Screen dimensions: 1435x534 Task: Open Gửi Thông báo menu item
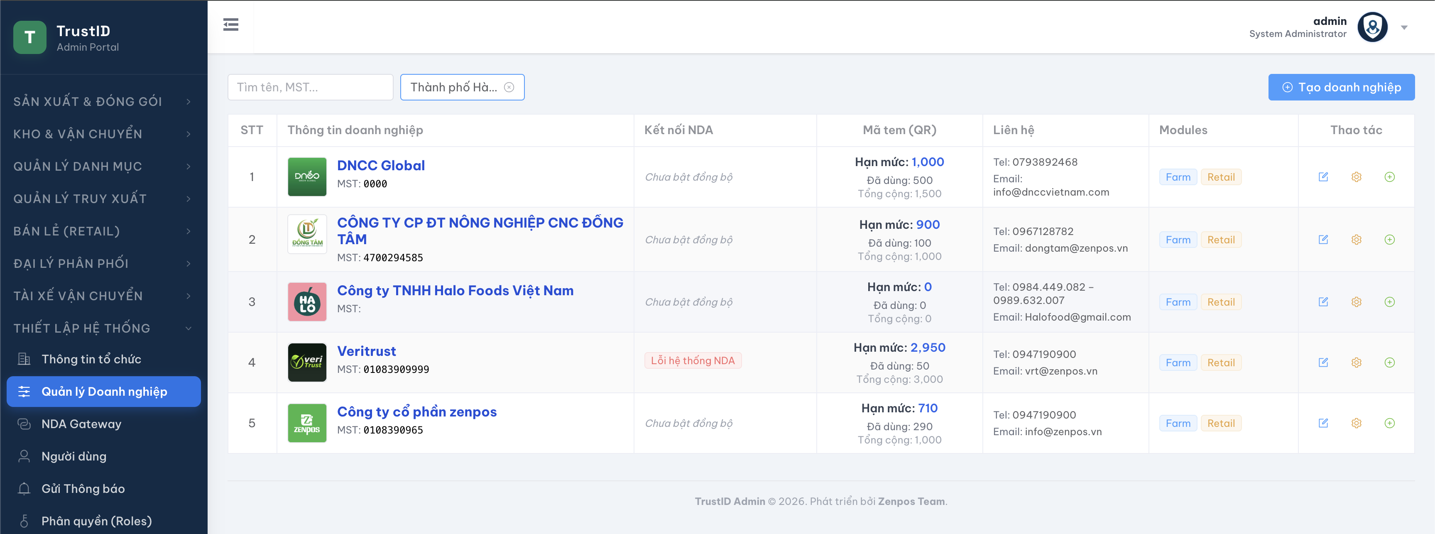point(104,488)
